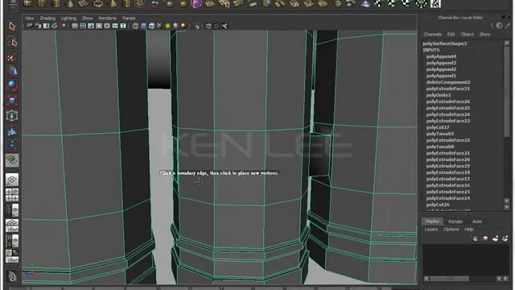Switch to the Anim layer tab
This screenshot has height=290, width=515.
tap(477, 222)
